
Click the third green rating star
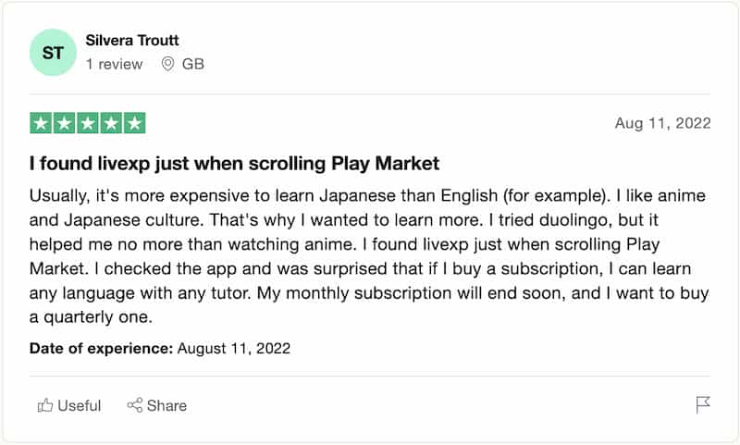(88, 124)
